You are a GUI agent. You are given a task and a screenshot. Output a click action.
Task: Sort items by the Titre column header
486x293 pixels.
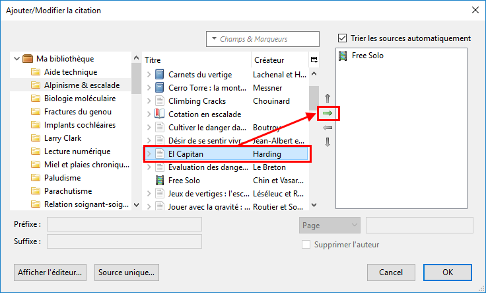[x=197, y=60]
